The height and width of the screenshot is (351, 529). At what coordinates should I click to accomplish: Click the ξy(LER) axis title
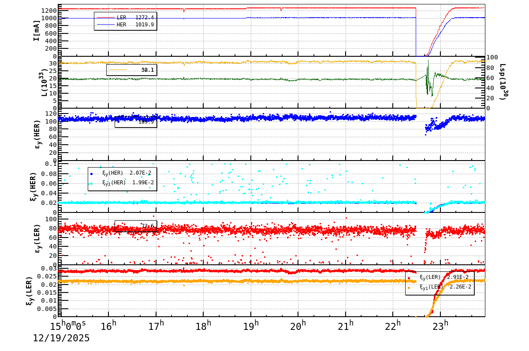pyautogui.click(x=29, y=291)
